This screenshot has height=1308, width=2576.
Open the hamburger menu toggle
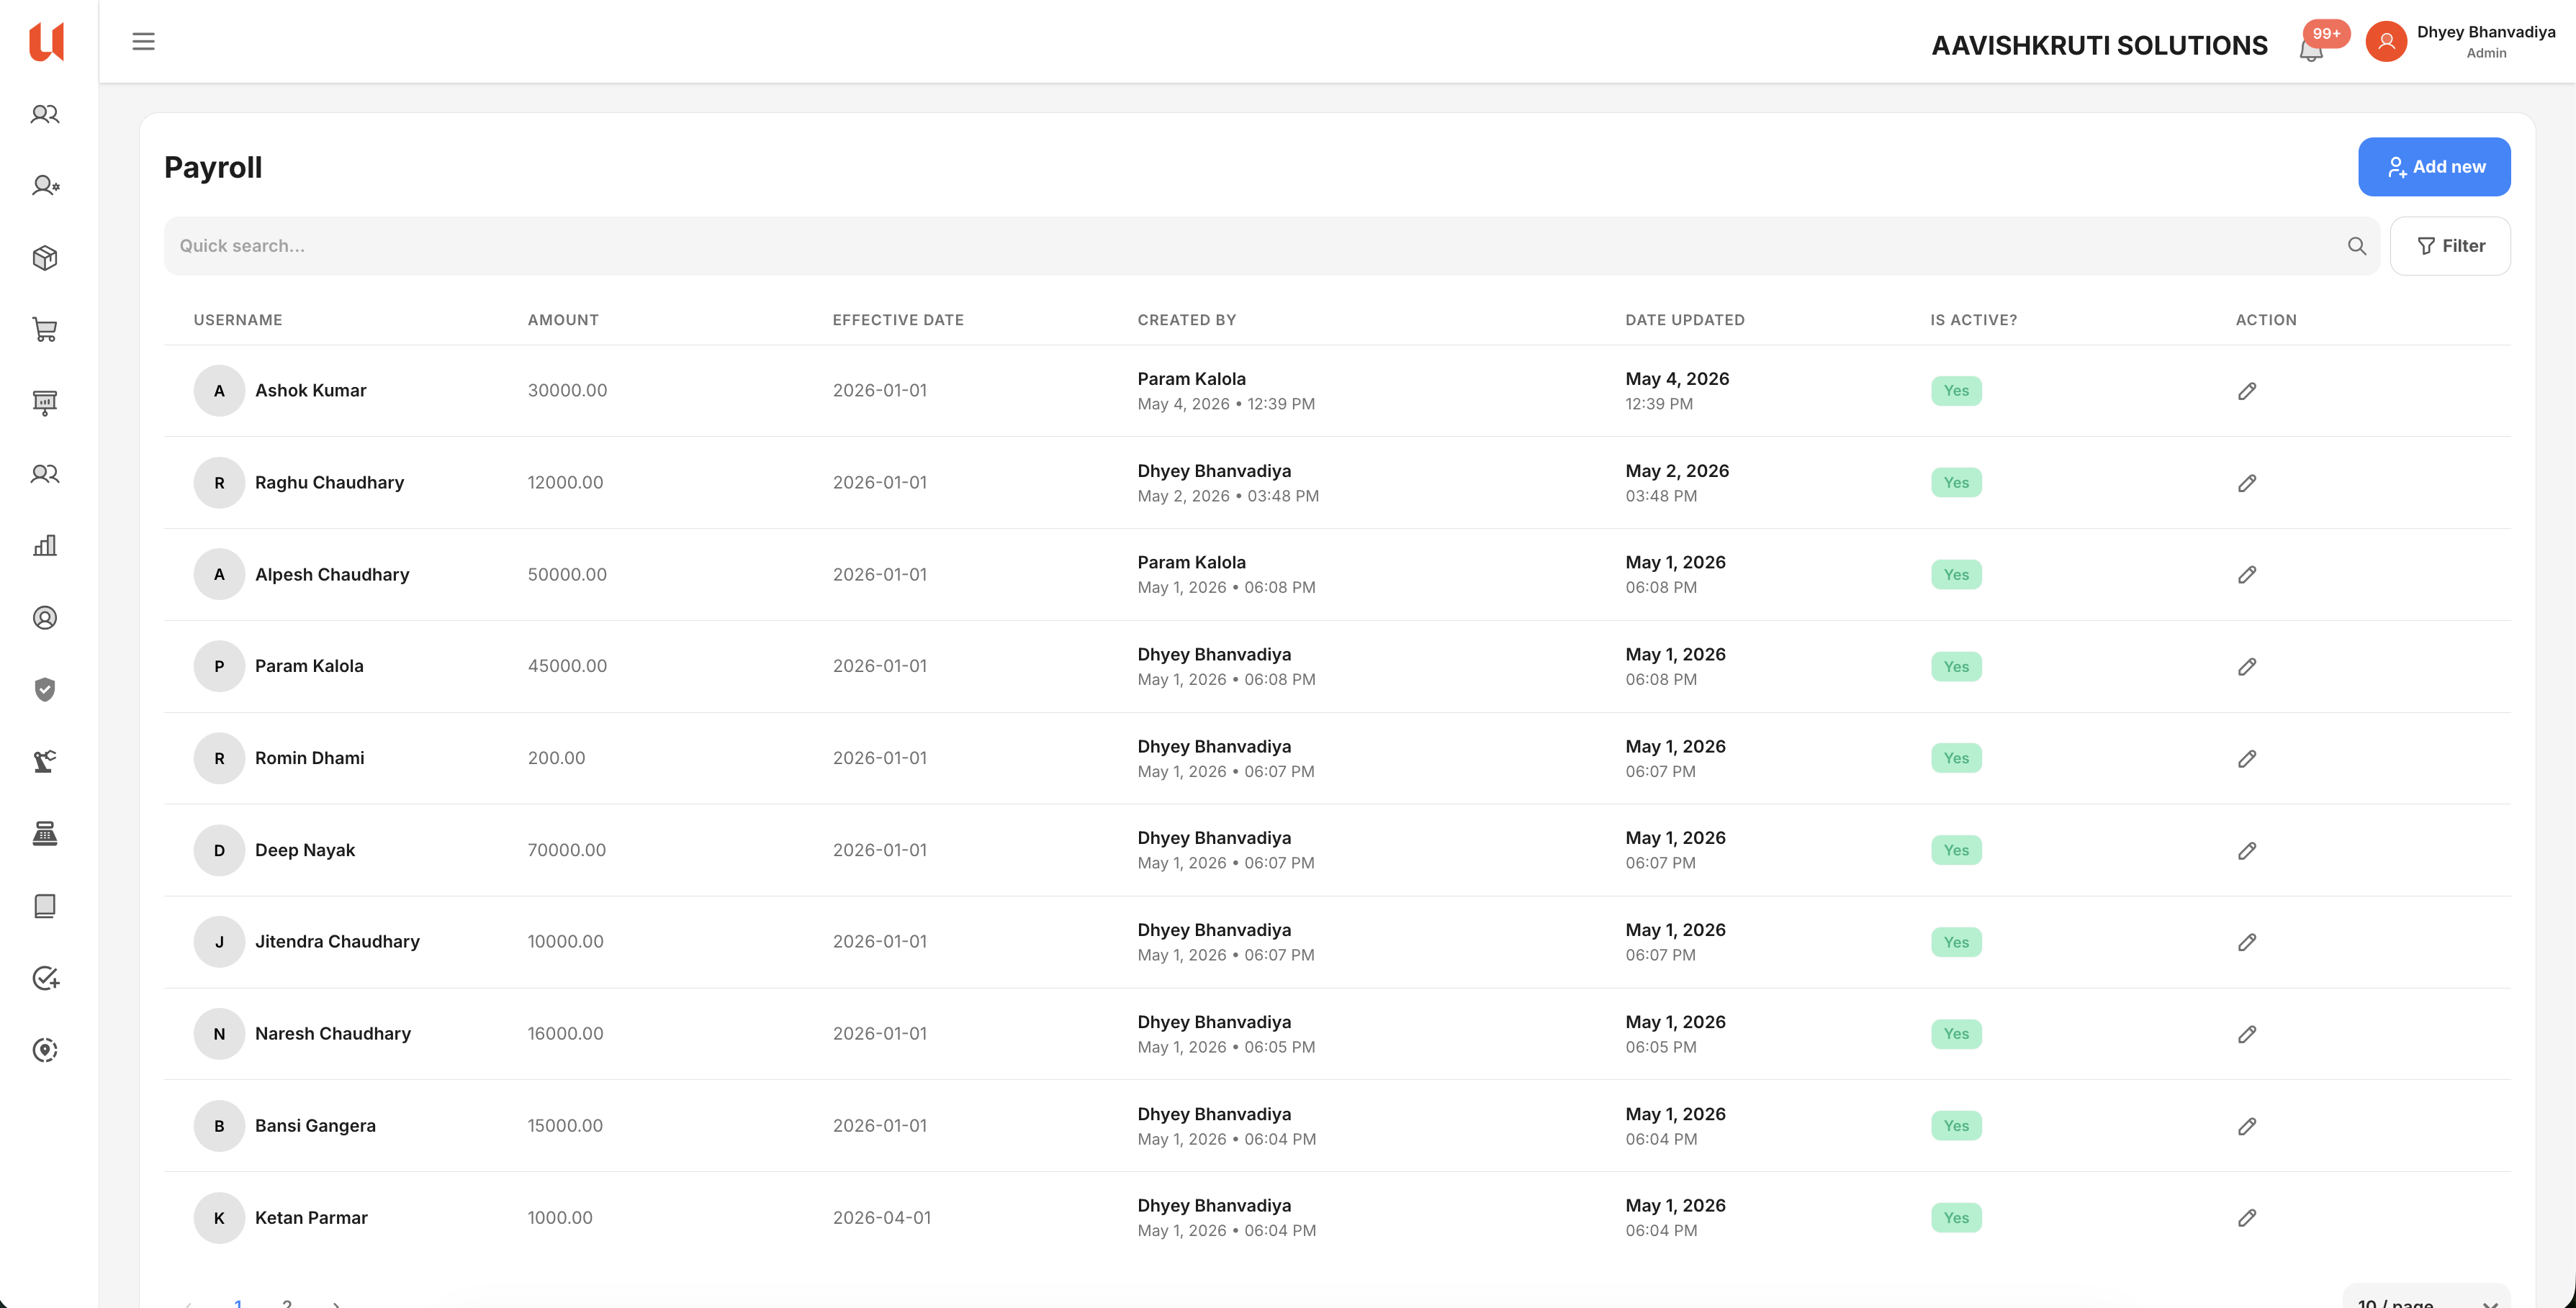(143, 41)
